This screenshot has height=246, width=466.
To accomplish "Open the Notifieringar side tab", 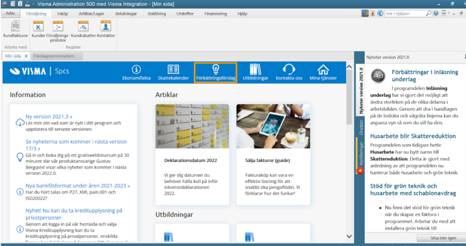I will point(360,156).
